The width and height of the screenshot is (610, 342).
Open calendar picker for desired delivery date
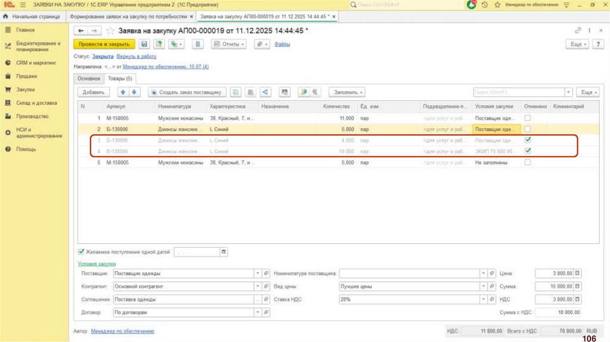pos(224,252)
